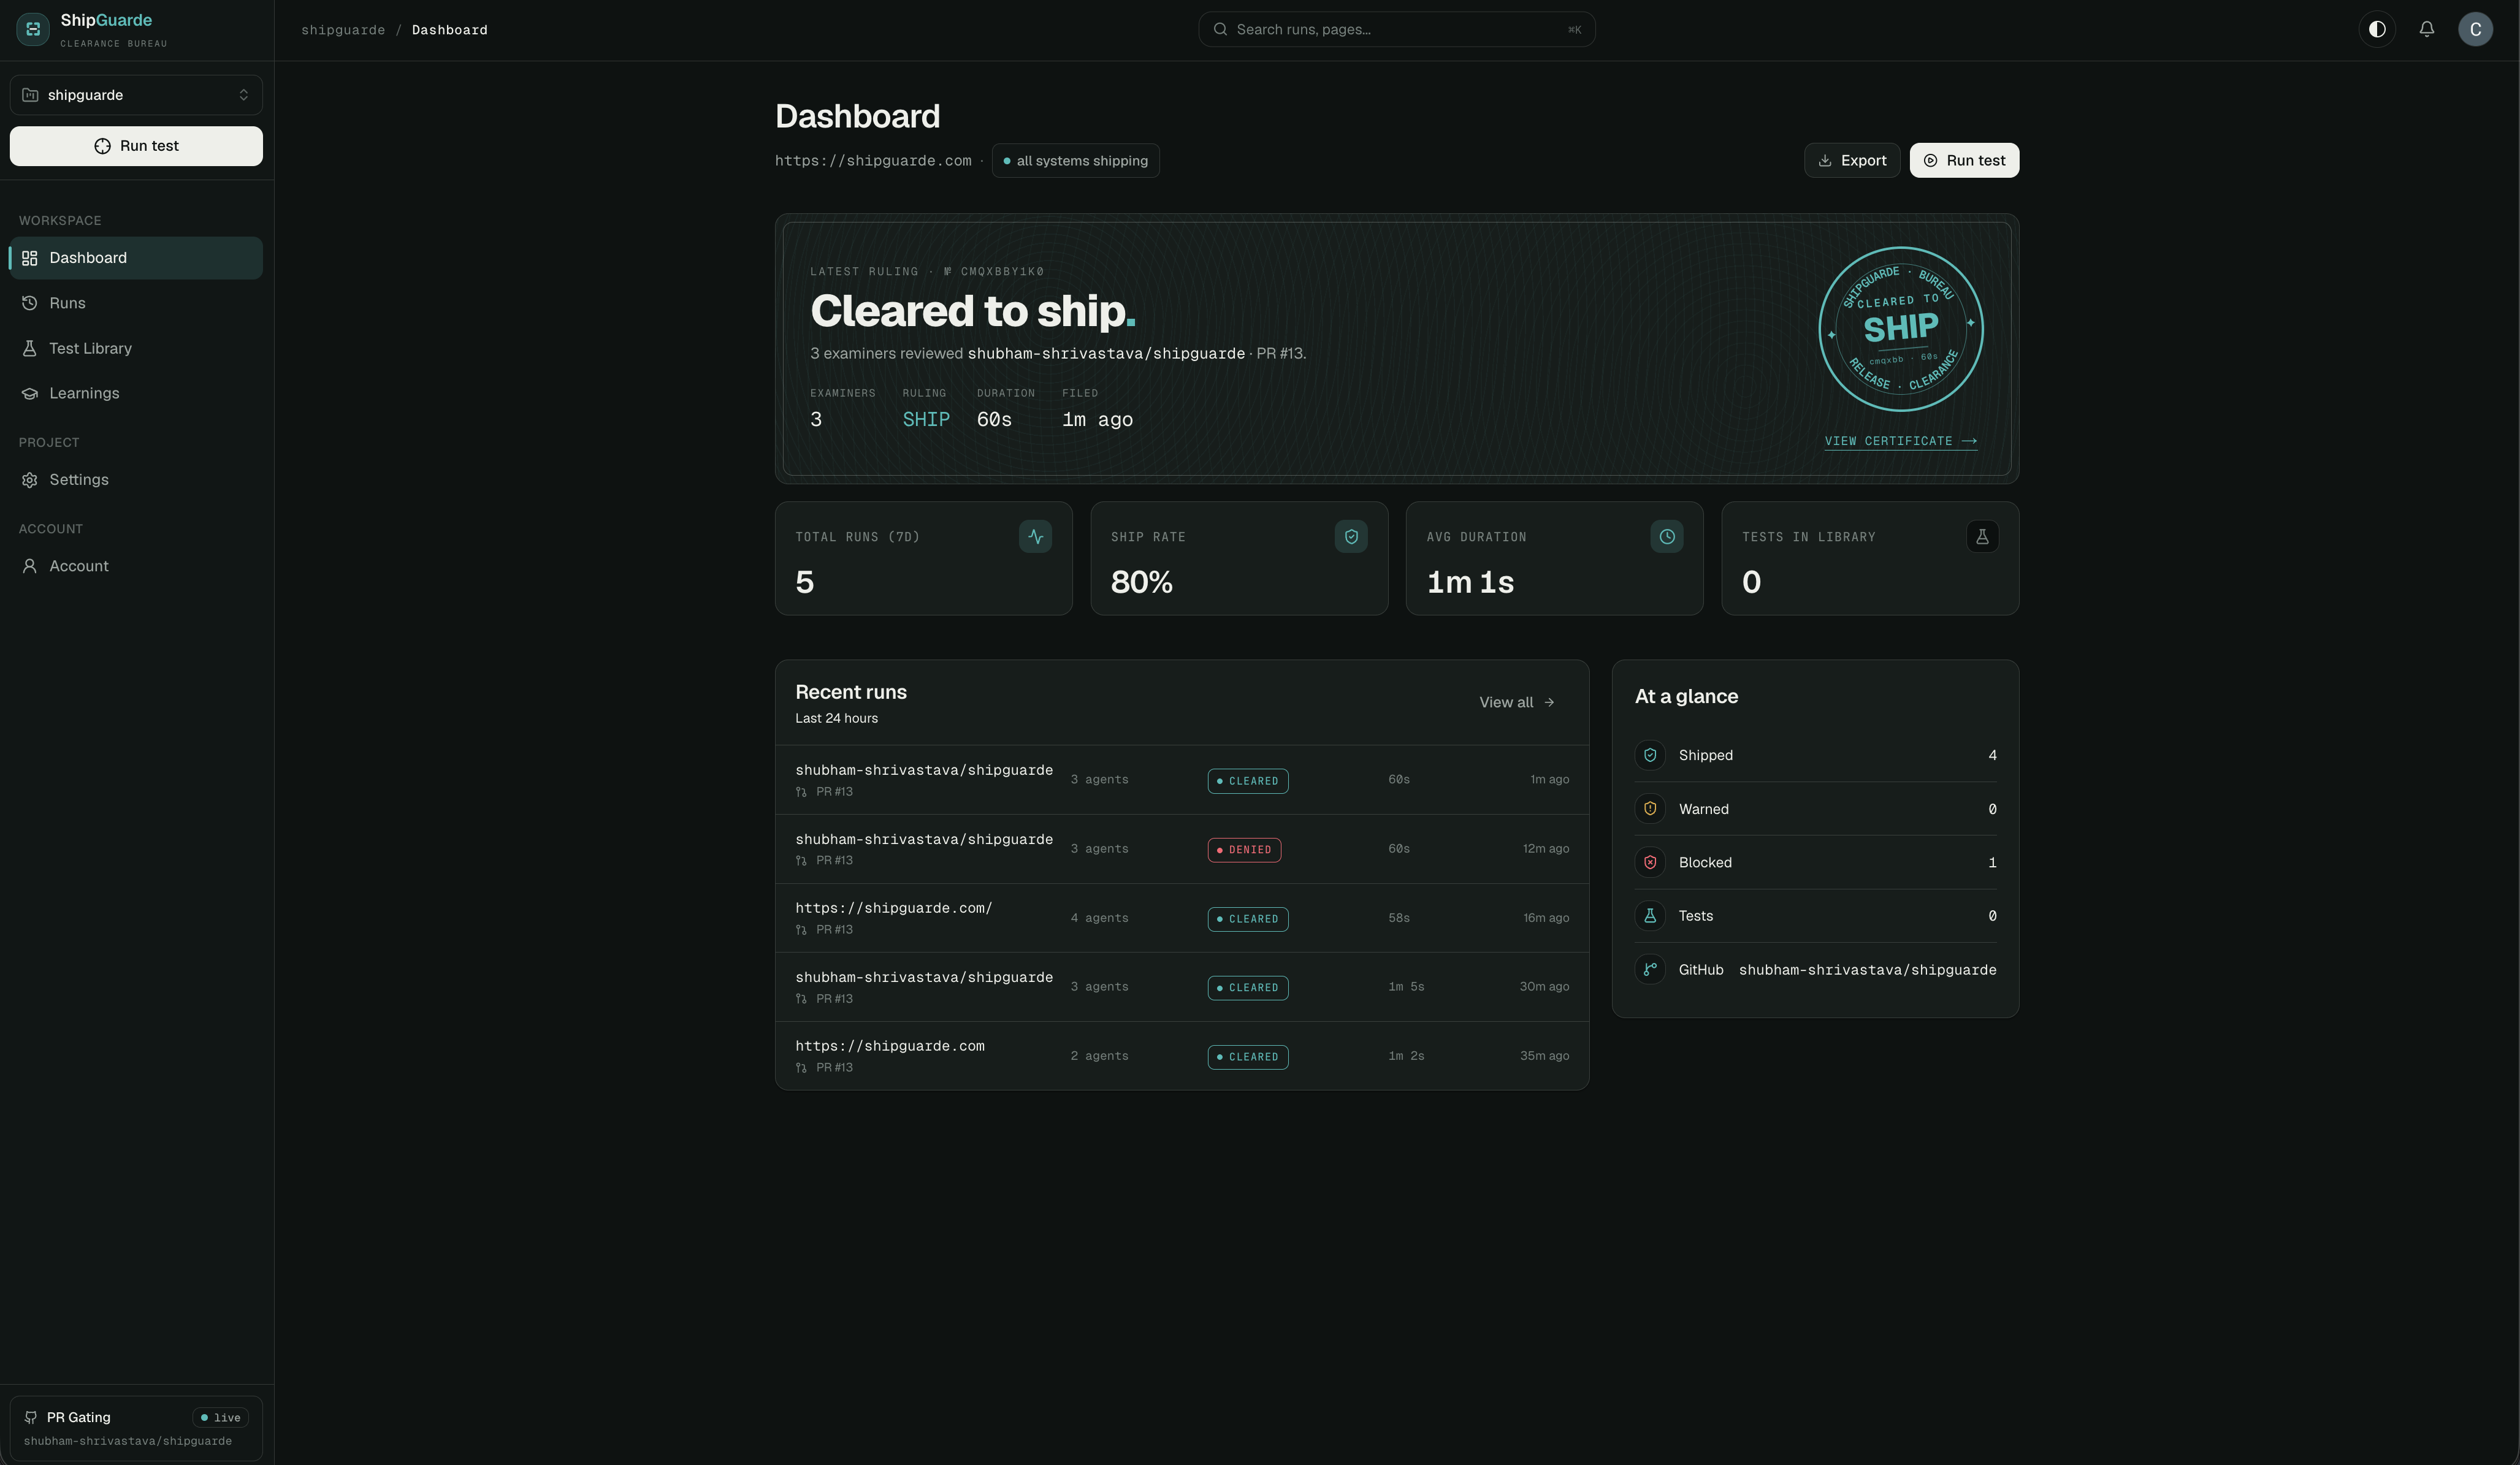Click the Runs history icon in sidebar
2520x1465 pixels.
[30, 303]
